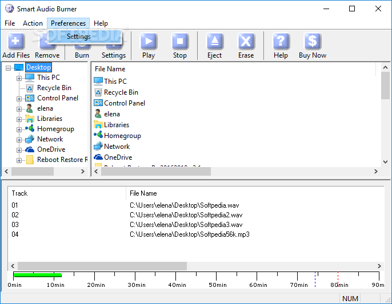Image resolution: width=392 pixels, height=304 pixels.
Task: Collapse the Desktop tree node
Action: [x=8, y=68]
